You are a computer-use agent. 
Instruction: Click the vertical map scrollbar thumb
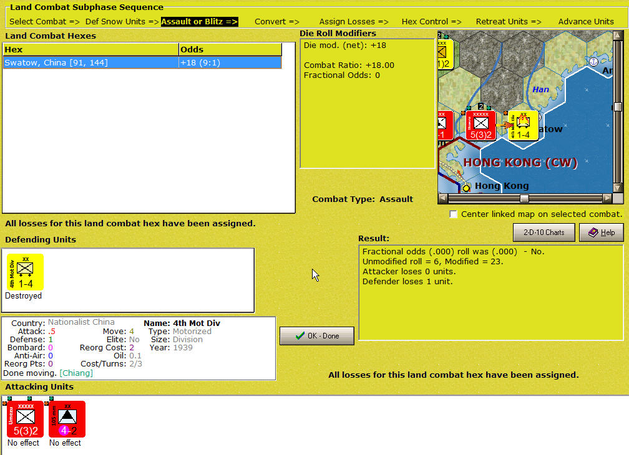click(x=618, y=107)
